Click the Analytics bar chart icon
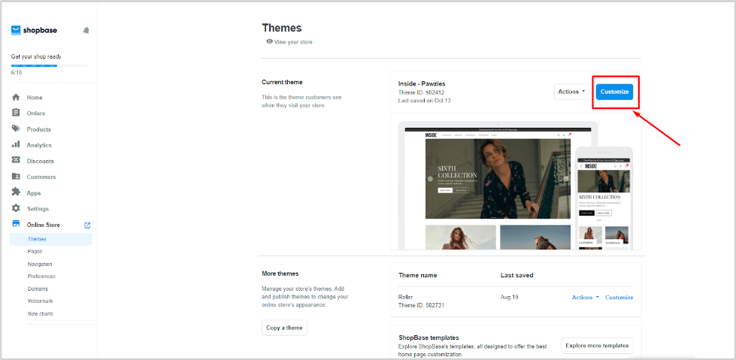The width and height of the screenshot is (736, 360). point(16,144)
